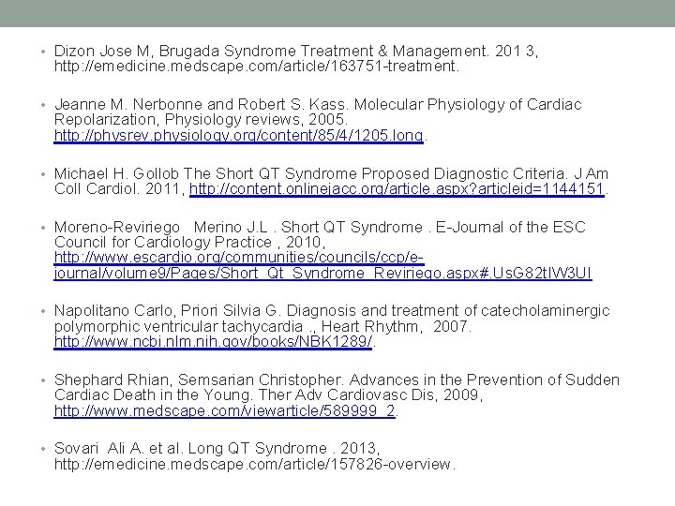Screen dimensions: 675x506
Task: Click the 'Molecular Physiology of Cardiac' title text
Action: coord(468,105)
